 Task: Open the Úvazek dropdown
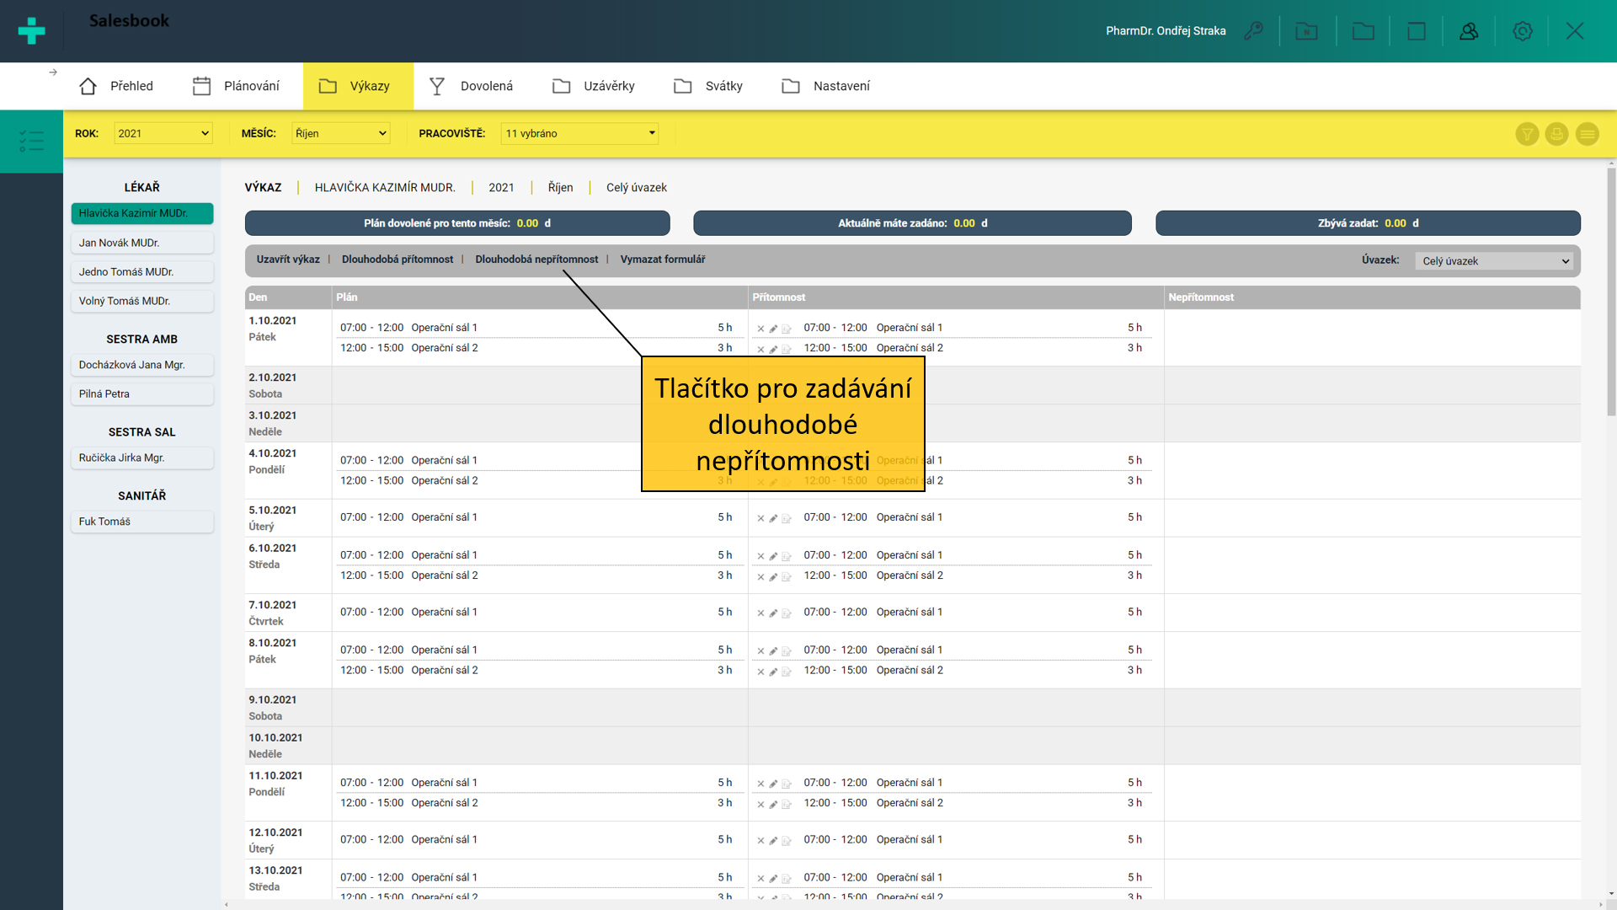coord(1495,261)
